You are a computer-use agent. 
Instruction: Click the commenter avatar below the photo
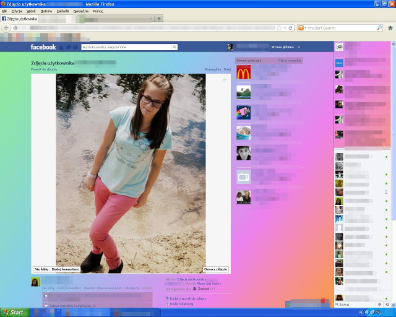coord(36,282)
